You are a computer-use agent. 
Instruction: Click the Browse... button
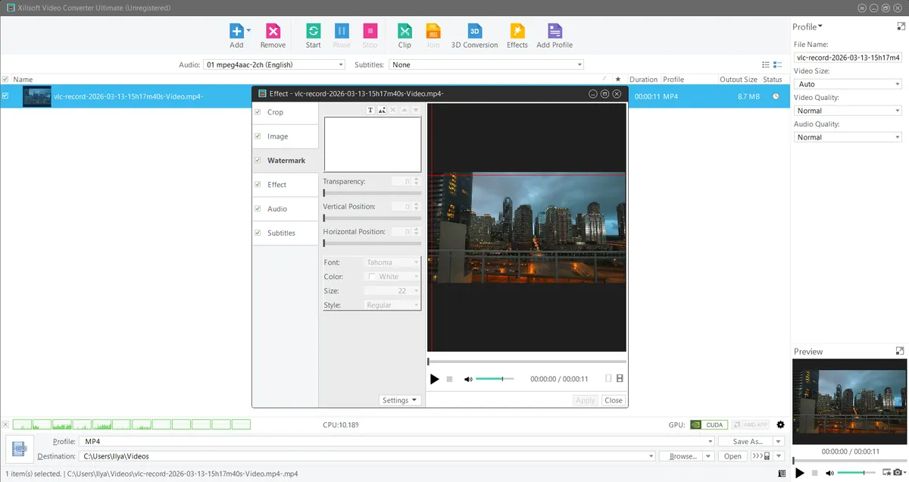pos(683,456)
